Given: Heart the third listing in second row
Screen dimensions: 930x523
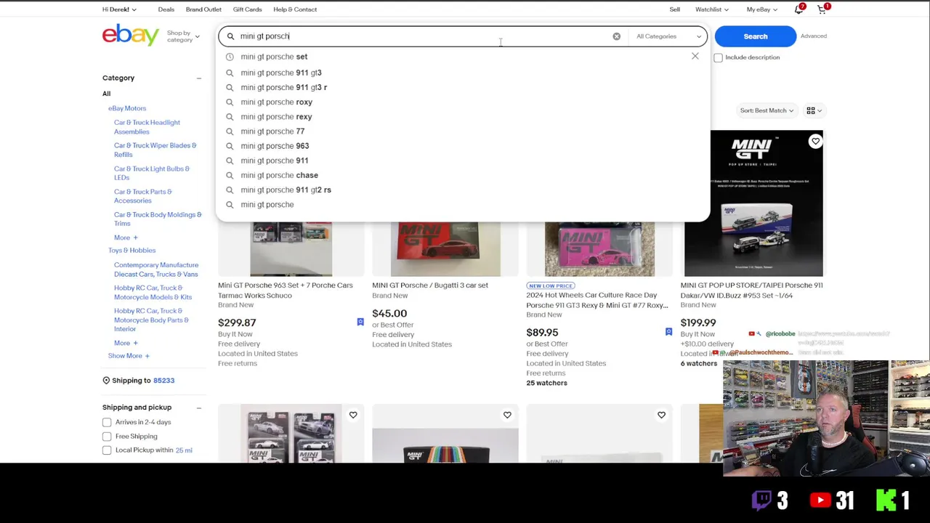Looking at the screenshot, I should click(661, 415).
